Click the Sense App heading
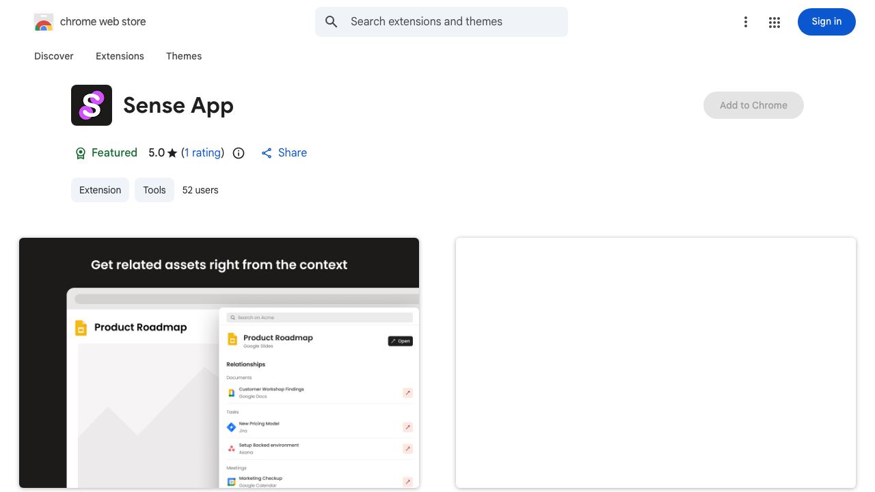This screenshot has height=492, width=875. pos(178,105)
